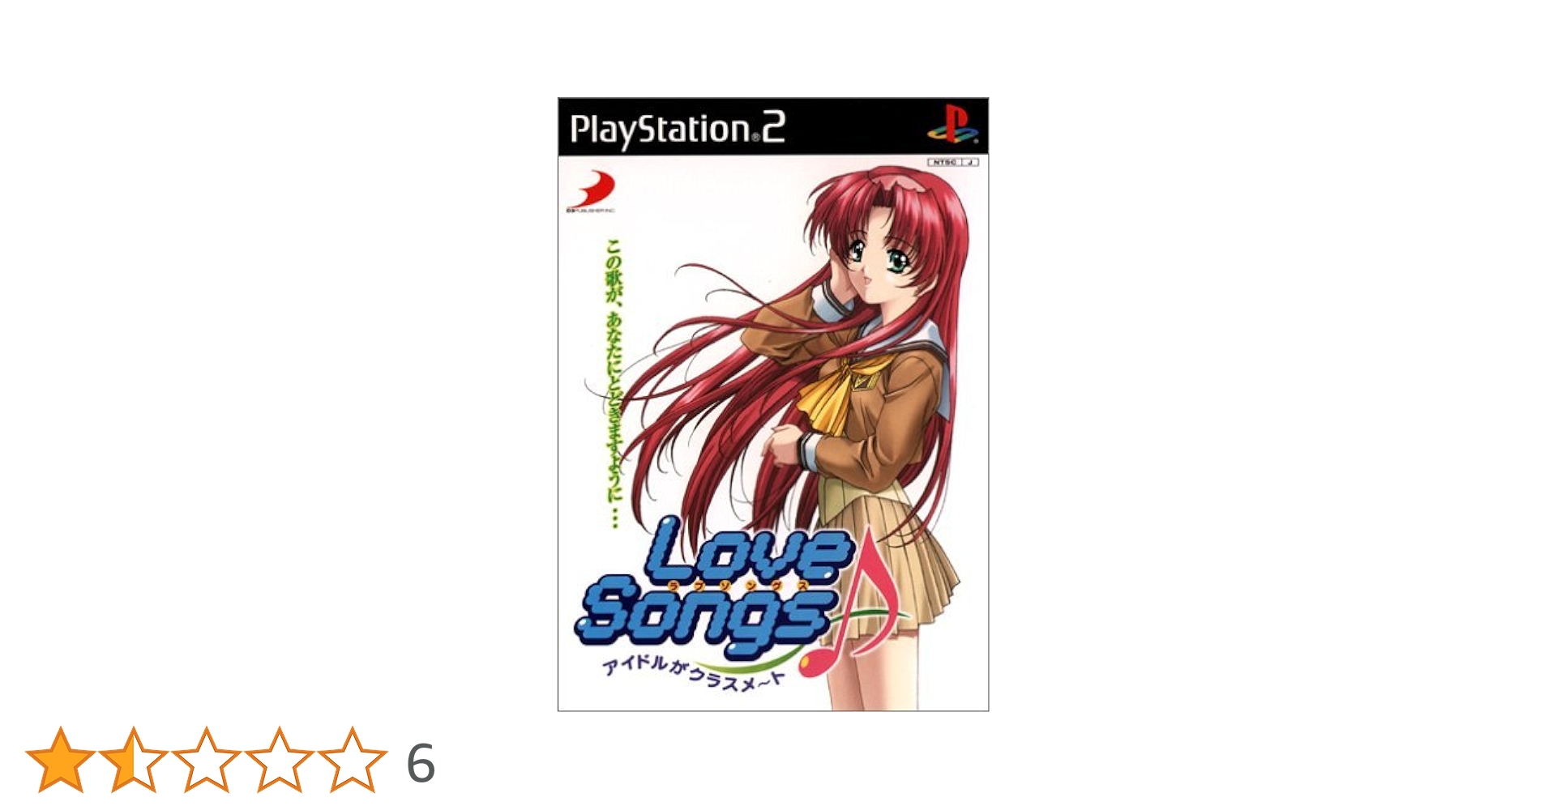The image size is (1548, 810).
Task: Click the Love Songs game cover image
Action: pyautogui.click(x=773, y=404)
